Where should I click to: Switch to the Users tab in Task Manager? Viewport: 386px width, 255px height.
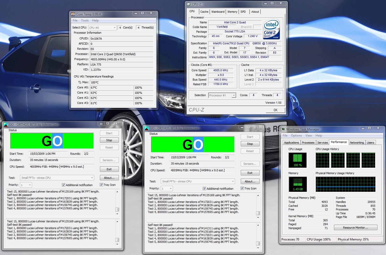point(370,143)
